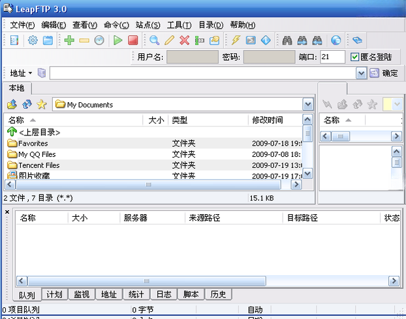This screenshot has height=319, width=406.
Task: Close the queue panel with the x
Action: (x=7, y=212)
